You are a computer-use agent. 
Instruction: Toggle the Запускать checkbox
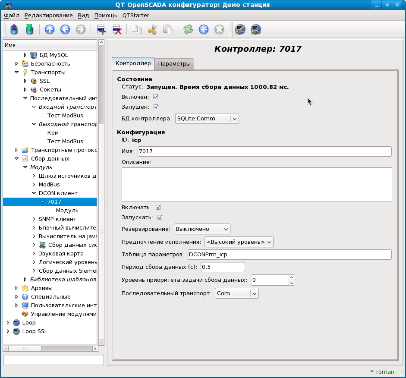pyautogui.click(x=160, y=217)
